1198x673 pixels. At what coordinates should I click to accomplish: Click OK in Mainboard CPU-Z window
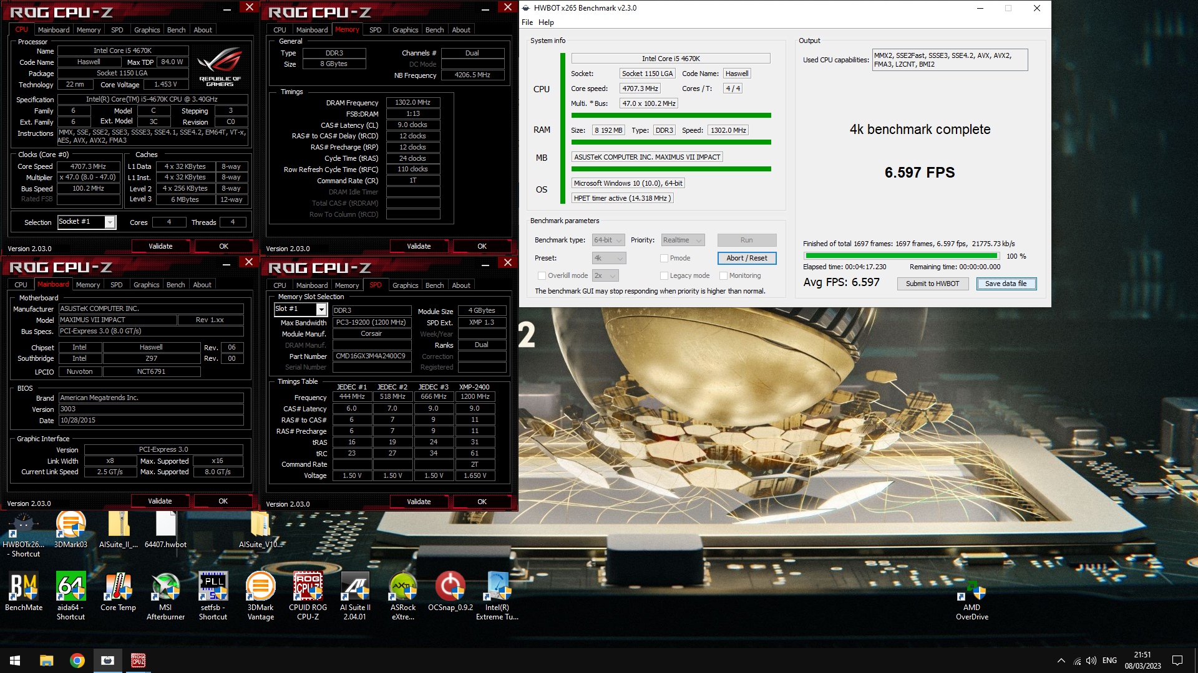[x=223, y=501]
